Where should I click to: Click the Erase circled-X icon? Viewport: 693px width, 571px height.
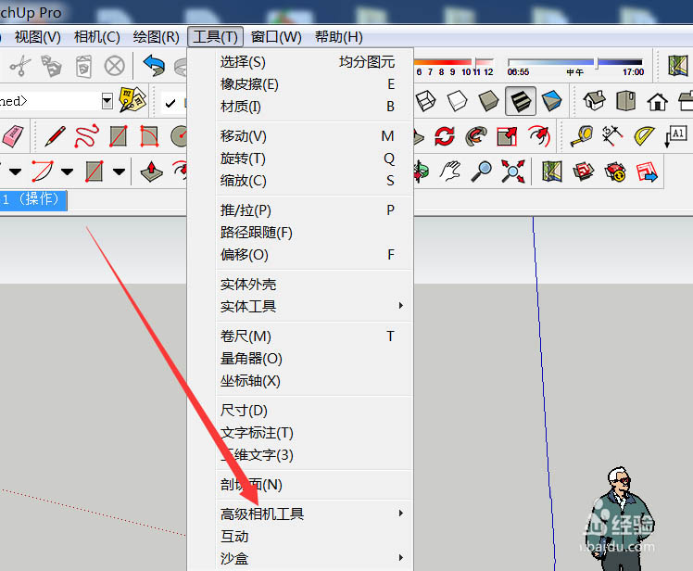coord(115,67)
